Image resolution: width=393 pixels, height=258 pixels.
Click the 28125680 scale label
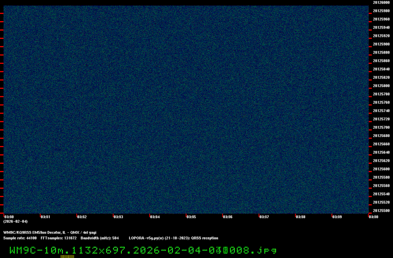(381, 136)
